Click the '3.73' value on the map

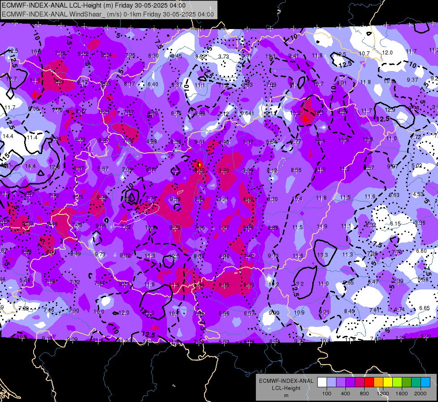pos(223,56)
